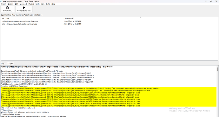Screen dimensions: 219x117
Task: Open the Help menu
Action: click(x=53, y=4)
